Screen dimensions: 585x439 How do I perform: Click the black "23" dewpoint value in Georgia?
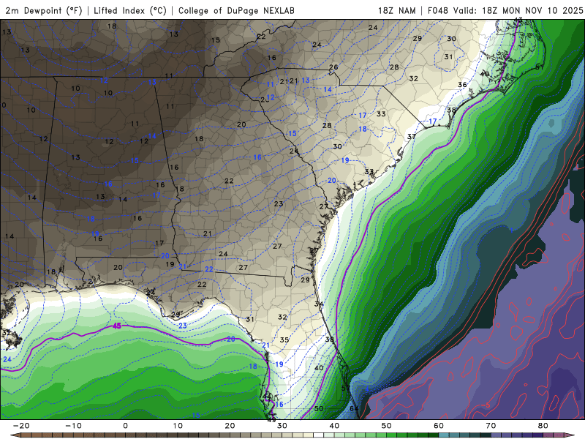pos(279,204)
